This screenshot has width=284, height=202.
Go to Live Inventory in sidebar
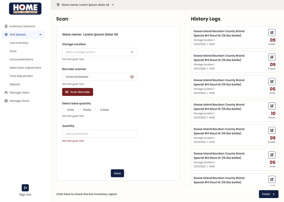click(x=19, y=43)
